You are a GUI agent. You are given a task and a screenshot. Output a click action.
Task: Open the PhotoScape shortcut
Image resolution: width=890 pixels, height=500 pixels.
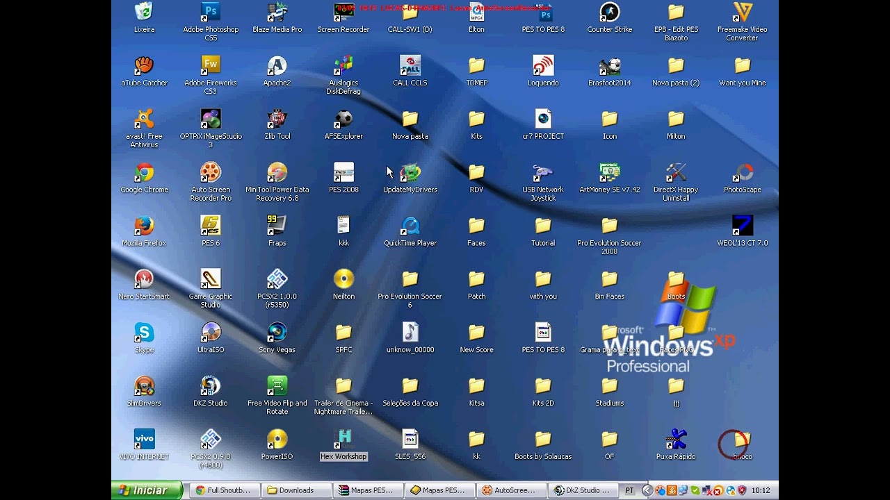(x=742, y=172)
